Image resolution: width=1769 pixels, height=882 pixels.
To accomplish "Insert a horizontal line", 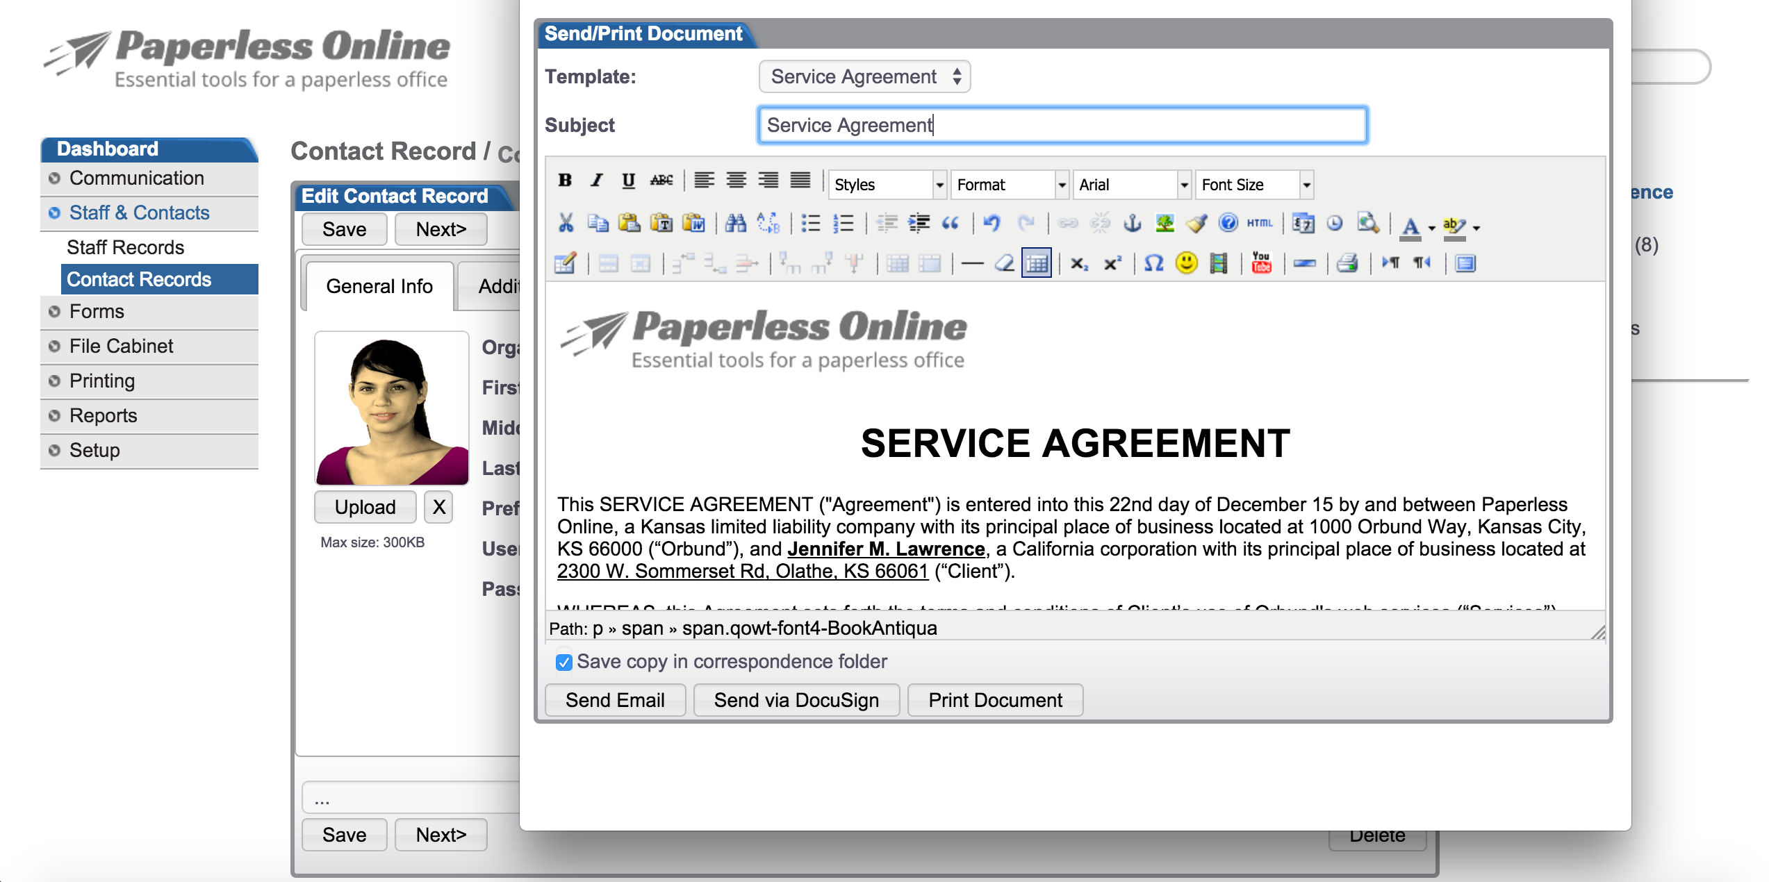I will point(974,263).
